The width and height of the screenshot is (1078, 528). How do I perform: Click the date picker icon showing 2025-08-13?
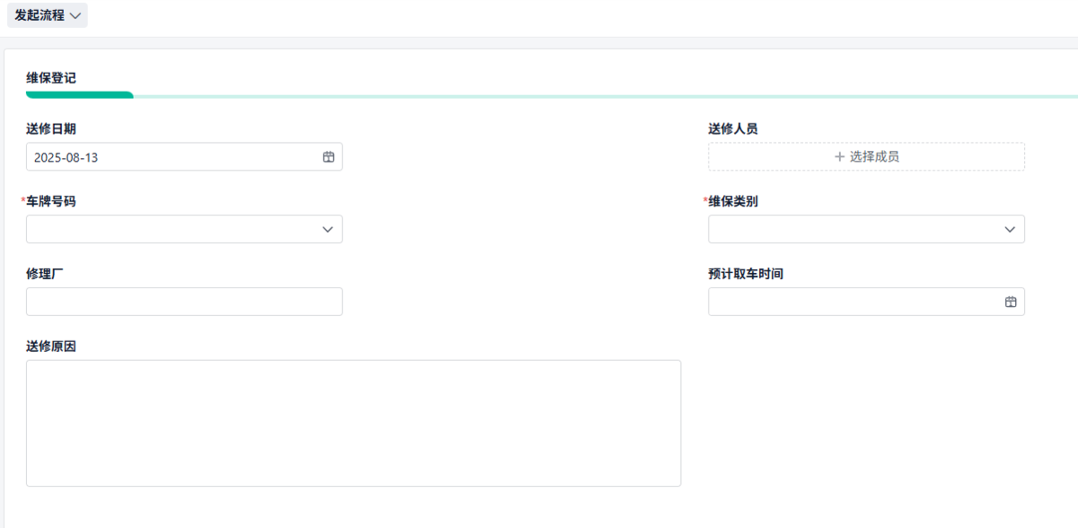(x=330, y=156)
